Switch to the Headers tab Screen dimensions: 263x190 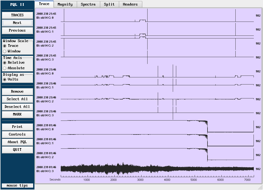coord(130,4)
